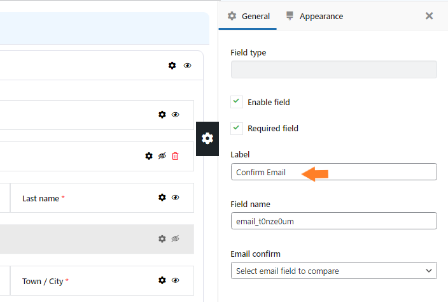Viewport: 448px width, 302px height.
Task: Click the Field name input email_t0nze0um
Action: (x=333, y=221)
